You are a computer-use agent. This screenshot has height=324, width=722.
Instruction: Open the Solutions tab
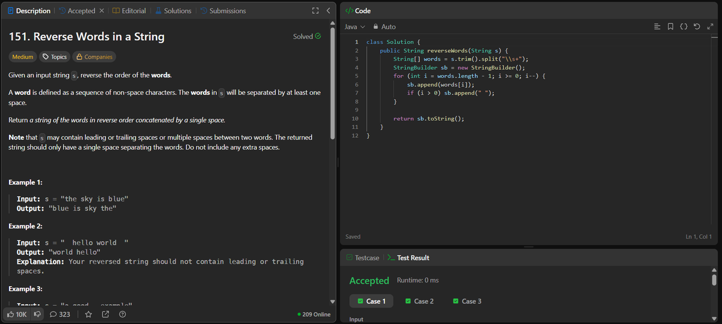(173, 11)
